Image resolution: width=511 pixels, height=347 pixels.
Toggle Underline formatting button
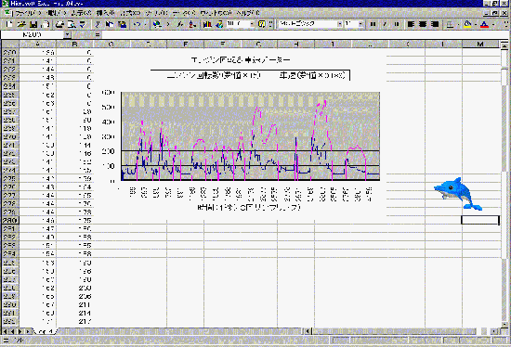click(397, 24)
